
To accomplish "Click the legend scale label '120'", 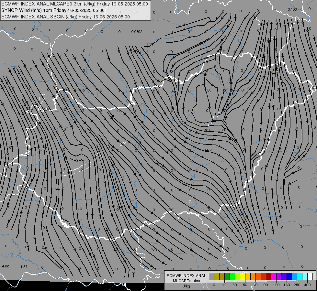I will coord(276,285).
